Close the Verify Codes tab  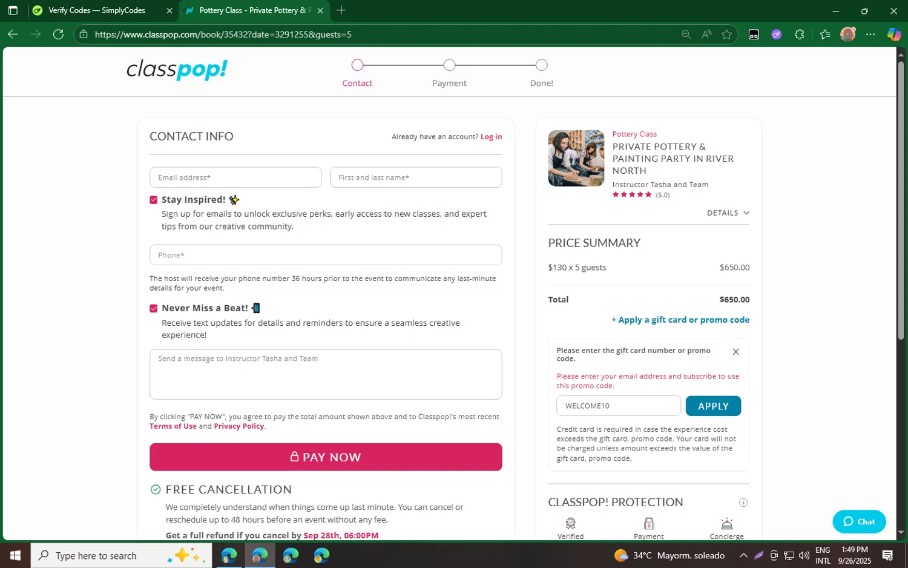tap(169, 10)
